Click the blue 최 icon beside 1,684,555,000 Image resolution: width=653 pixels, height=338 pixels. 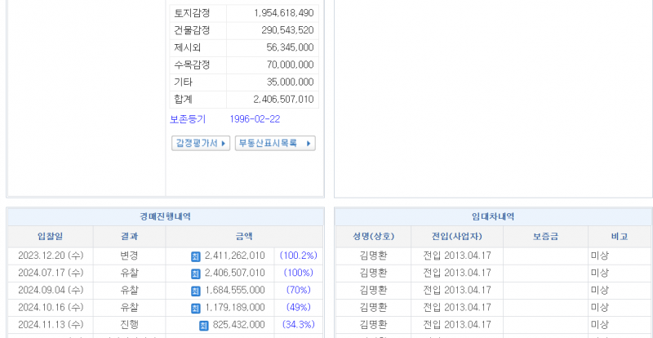(x=196, y=291)
